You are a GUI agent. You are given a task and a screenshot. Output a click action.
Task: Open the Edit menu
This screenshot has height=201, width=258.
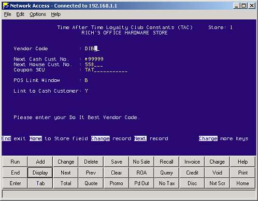pos(20,15)
